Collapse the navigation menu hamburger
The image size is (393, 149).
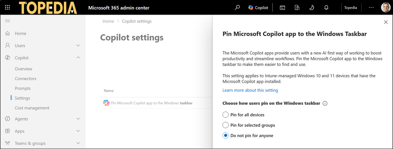[x=8, y=21]
